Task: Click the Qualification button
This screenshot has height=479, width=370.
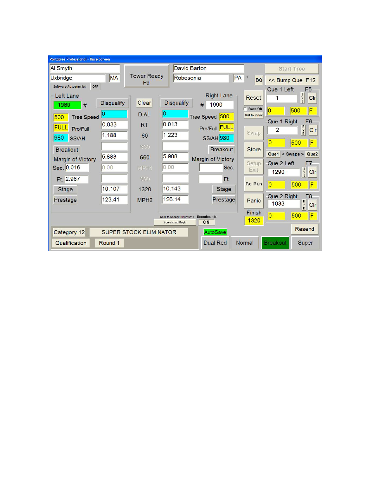Action: (x=71, y=243)
